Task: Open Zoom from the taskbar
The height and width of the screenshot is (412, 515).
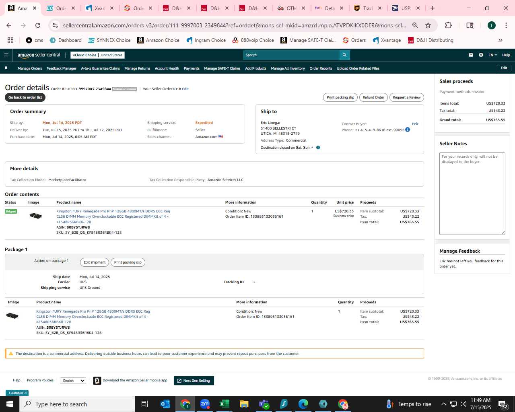Action: click(205, 404)
